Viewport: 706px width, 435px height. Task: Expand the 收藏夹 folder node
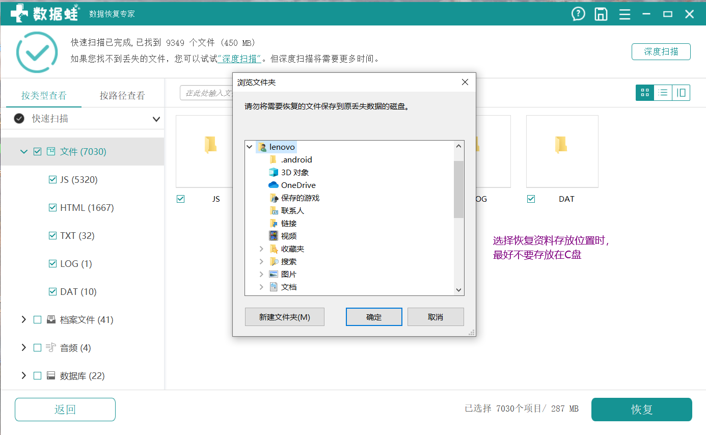point(261,249)
